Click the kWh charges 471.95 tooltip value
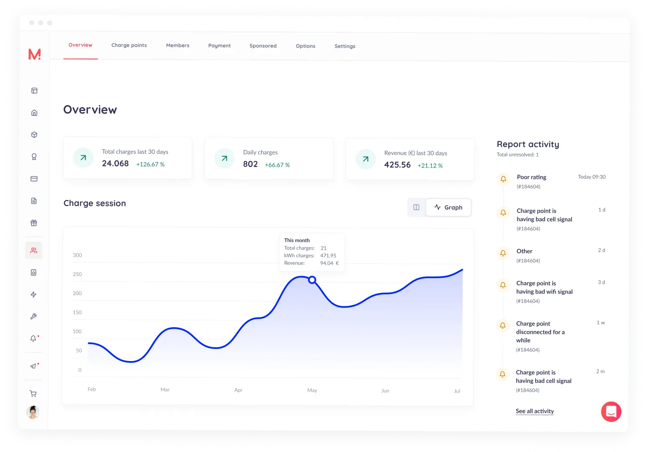The width and height of the screenshot is (647, 452). tap(328, 256)
